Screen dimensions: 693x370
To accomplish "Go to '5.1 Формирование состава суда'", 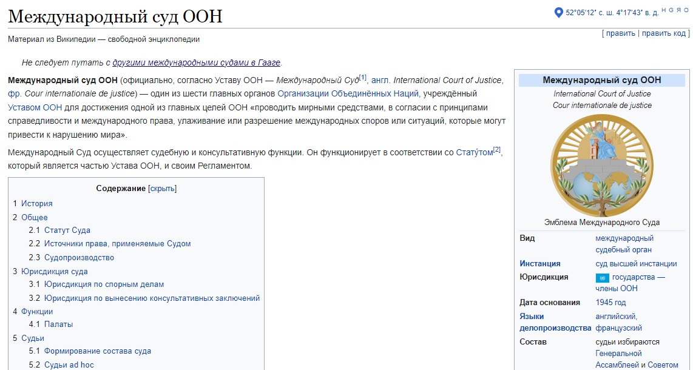I will click(90, 351).
